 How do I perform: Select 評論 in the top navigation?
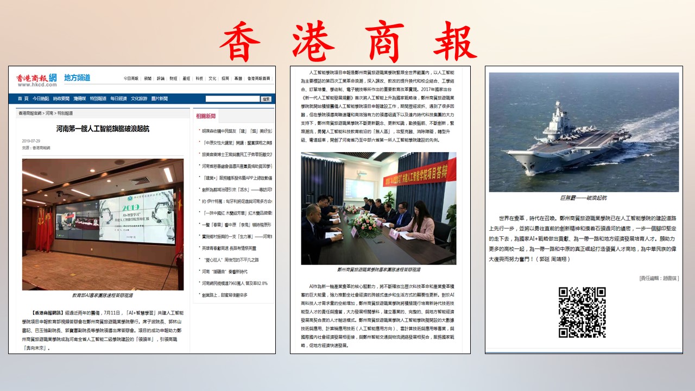[161, 79]
